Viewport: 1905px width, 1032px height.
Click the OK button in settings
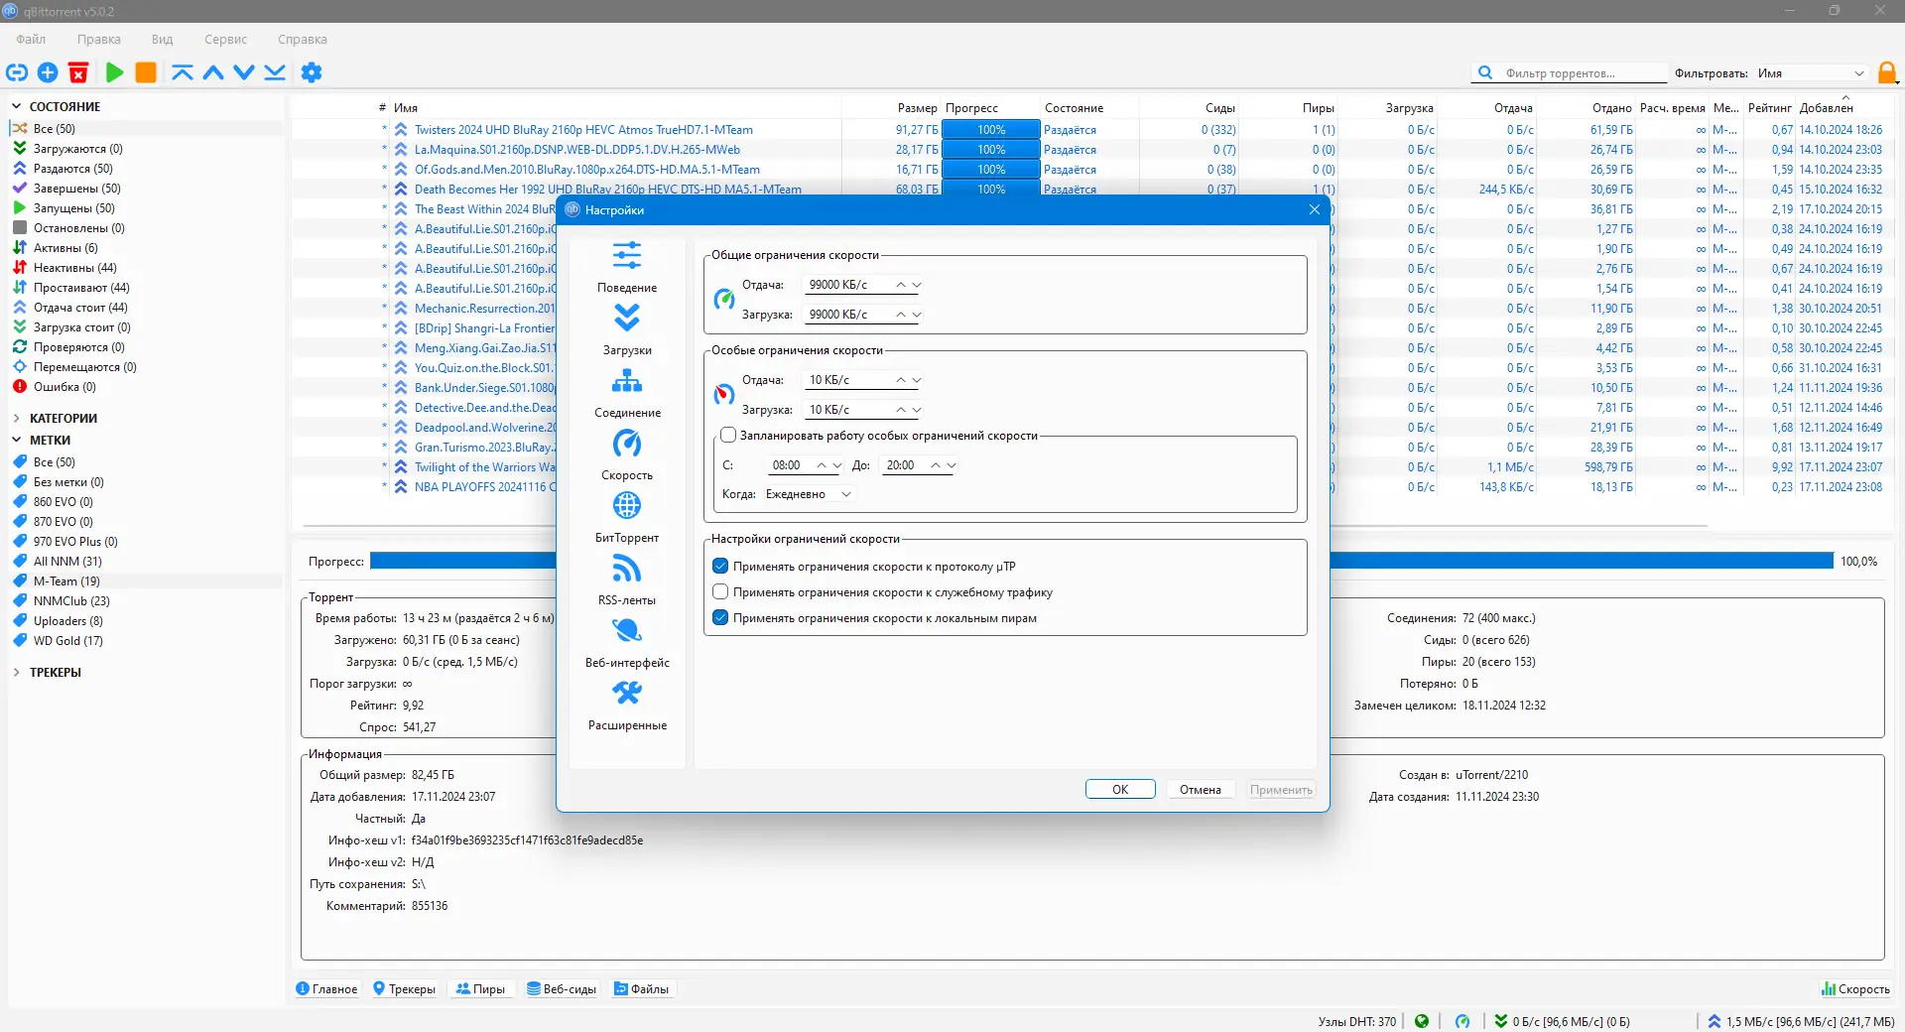[x=1119, y=790]
